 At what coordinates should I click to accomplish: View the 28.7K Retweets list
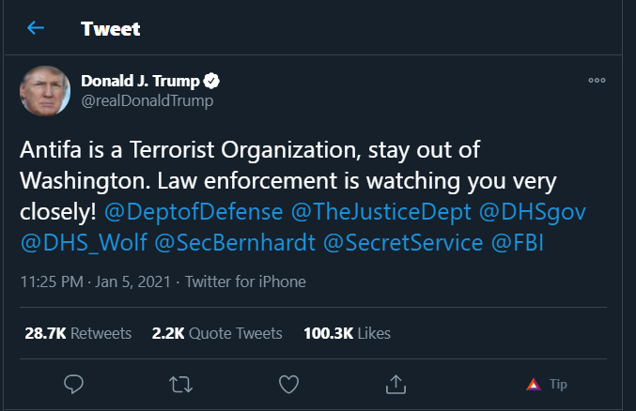(x=78, y=333)
